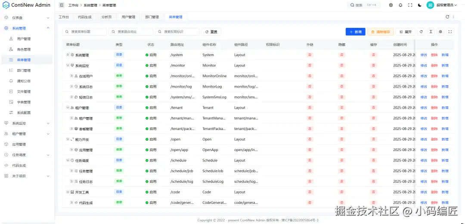Switch to the 用户管理 tab

[x=128, y=17]
